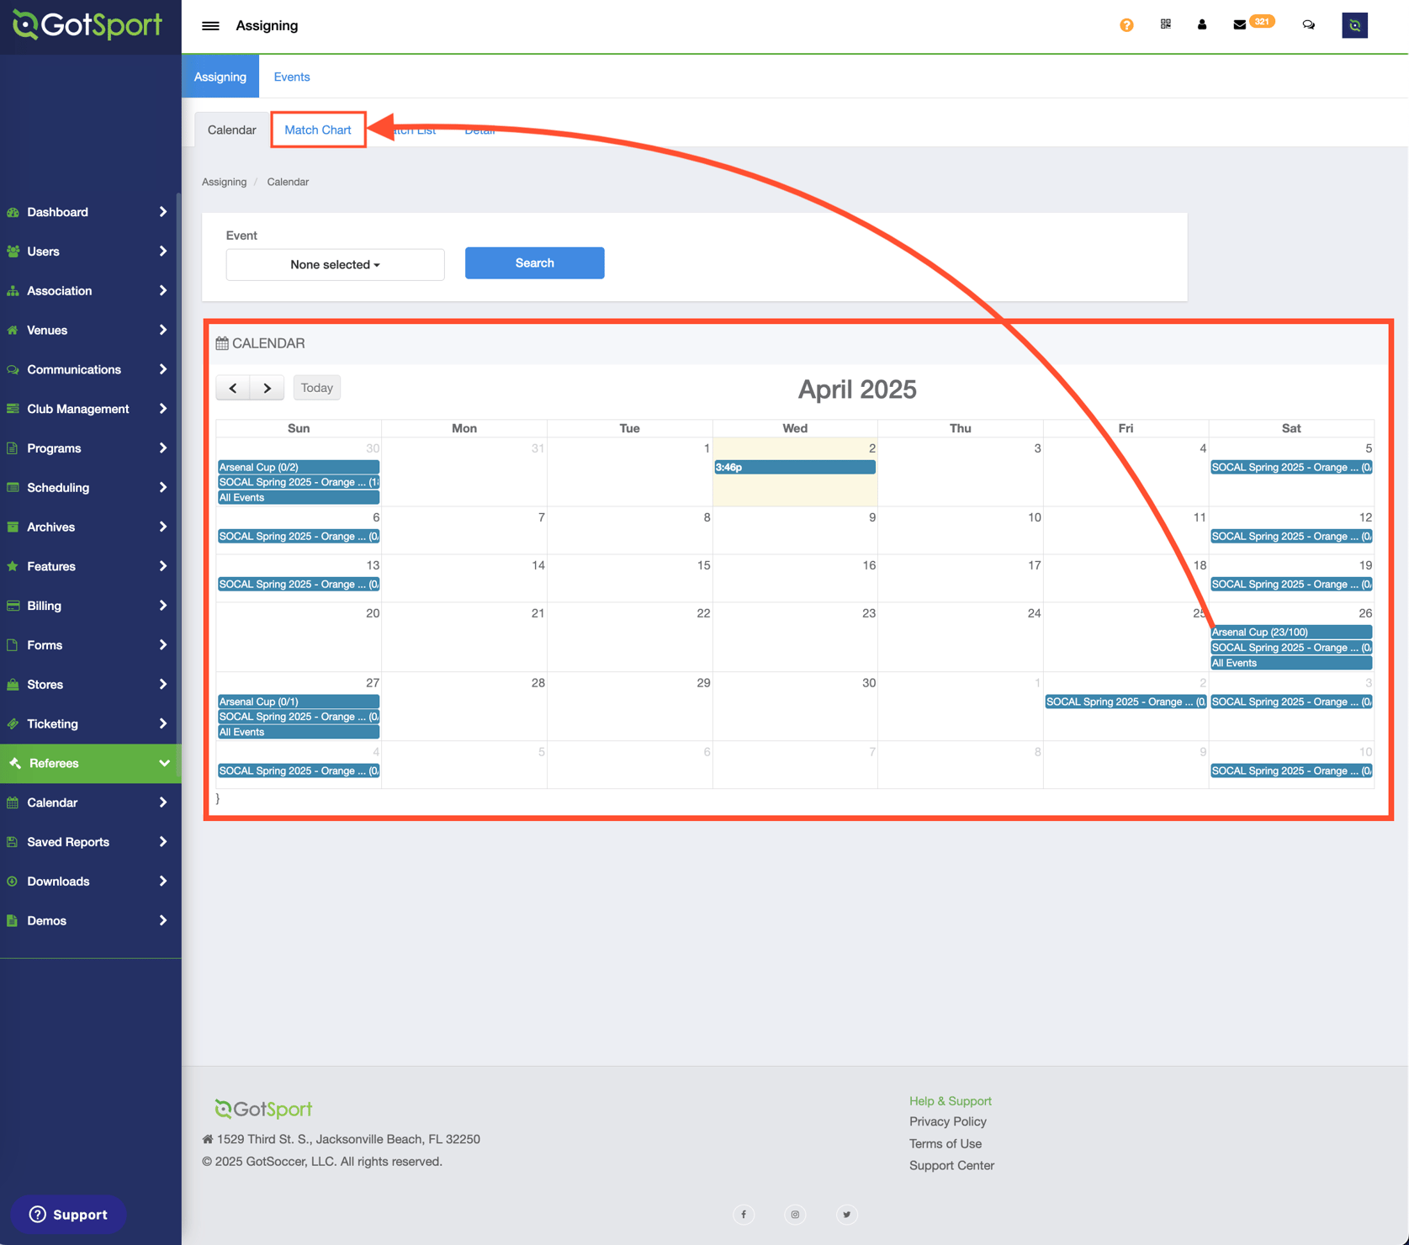Viewport: 1409px width, 1245px height.
Task: Switch to the Match Chart tab
Action: 318,130
